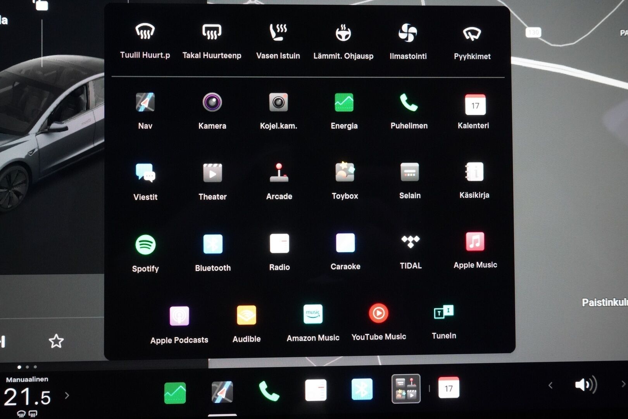Open the Energia app in the launcher grid
Viewport: 628px width, 419px height.
(x=344, y=111)
